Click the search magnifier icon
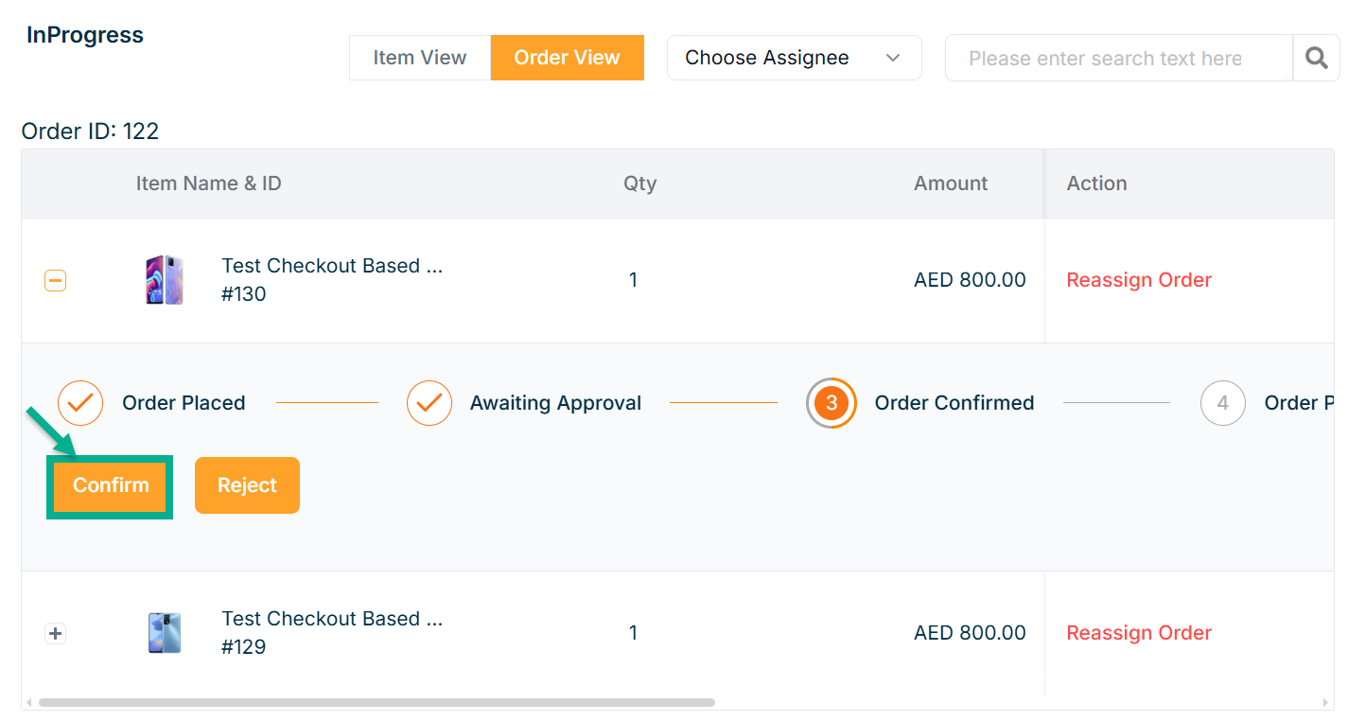Viewport: 1348px width, 721px height. click(1316, 58)
